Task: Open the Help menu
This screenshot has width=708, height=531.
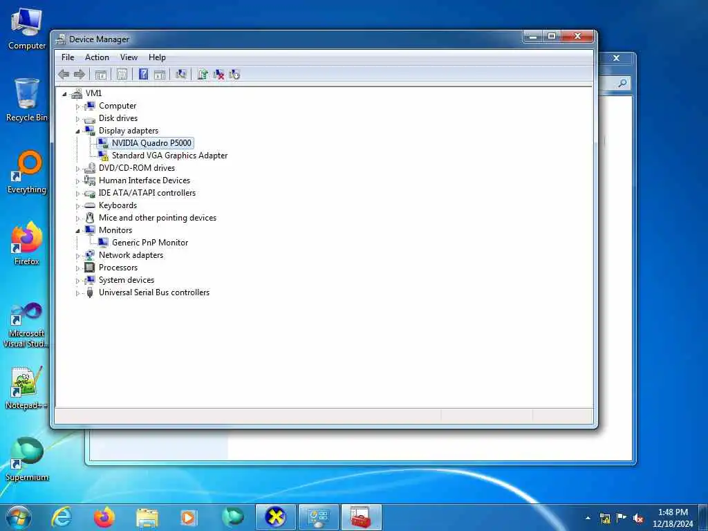Action: tap(157, 57)
